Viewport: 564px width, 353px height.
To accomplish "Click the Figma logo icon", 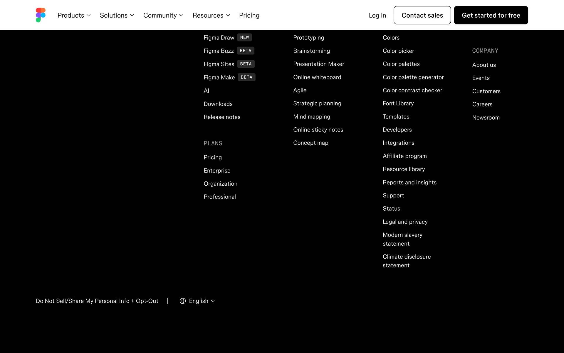I will click(41, 15).
